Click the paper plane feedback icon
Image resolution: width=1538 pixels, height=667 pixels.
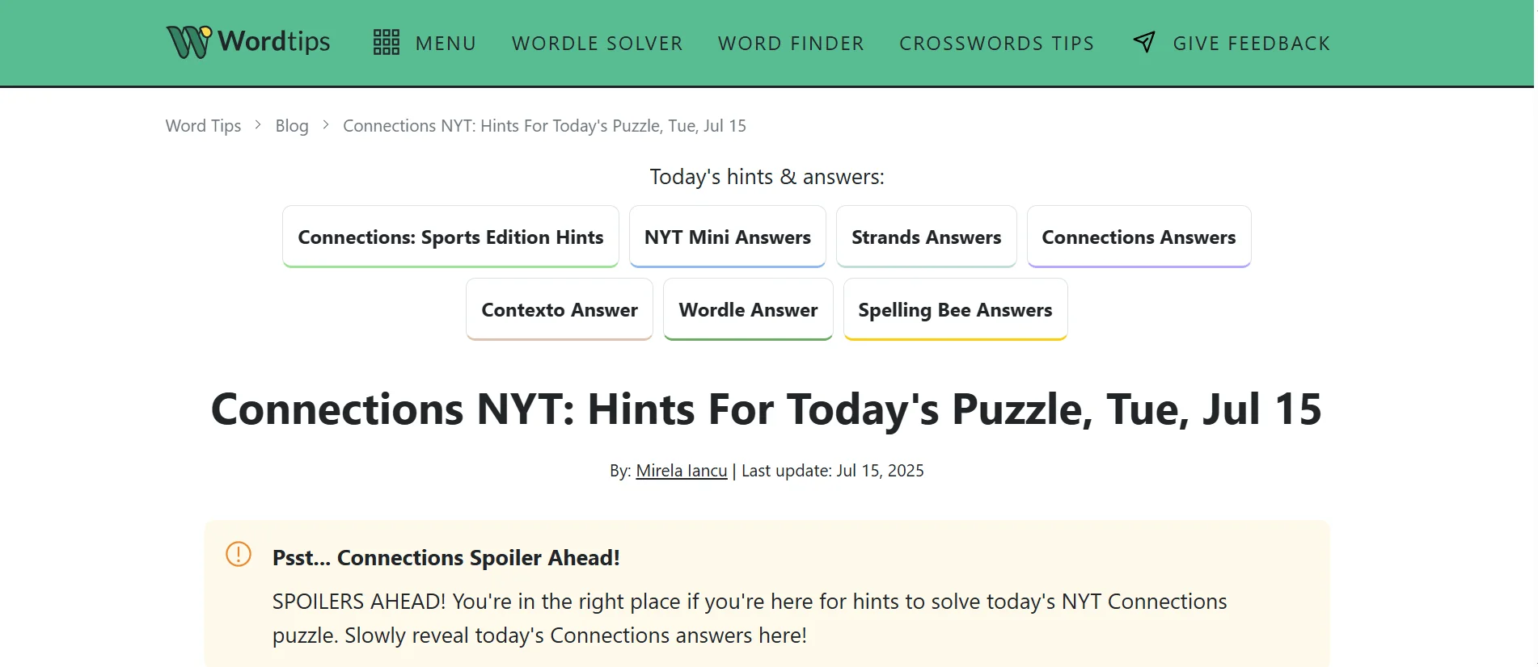(1143, 41)
